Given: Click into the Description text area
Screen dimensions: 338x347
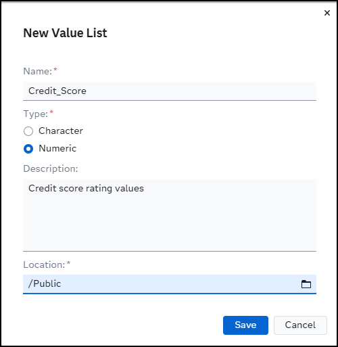Looking at the screenshot, I should coord(170,215).
